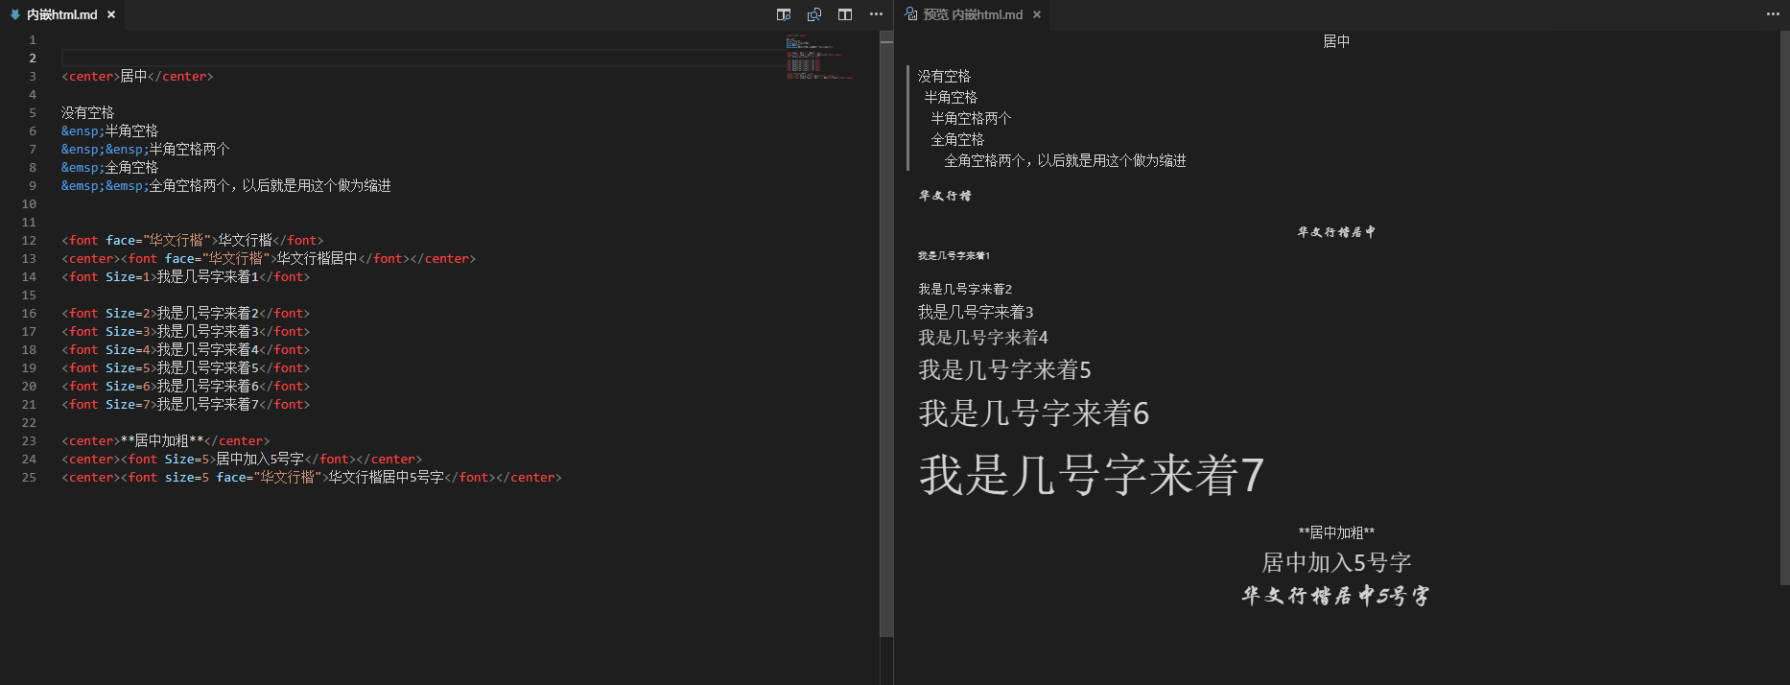Click 我是几号字来着5 in preview

(x=1005, y=370)
